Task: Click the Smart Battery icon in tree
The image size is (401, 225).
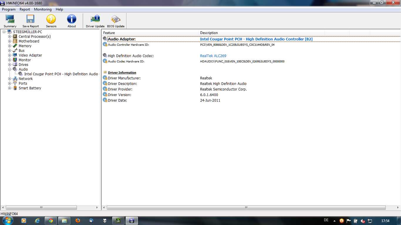Action: (15, 88)
